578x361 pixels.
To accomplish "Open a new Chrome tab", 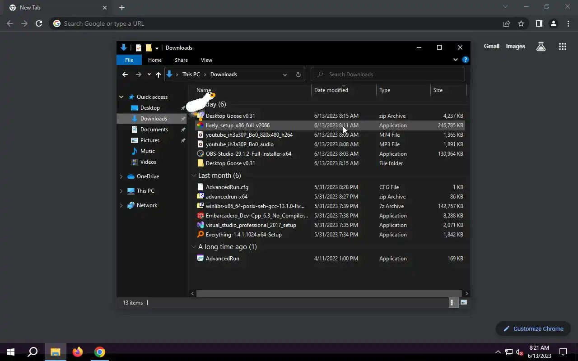I will [x=121, y=8].
